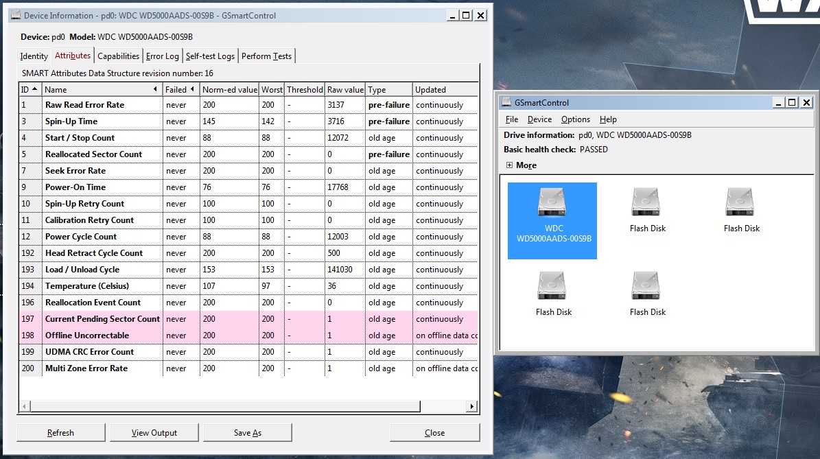Select the Load / Unload Cycle row
The height and width of the screenshot is (459, 820).
click(248, 270)
